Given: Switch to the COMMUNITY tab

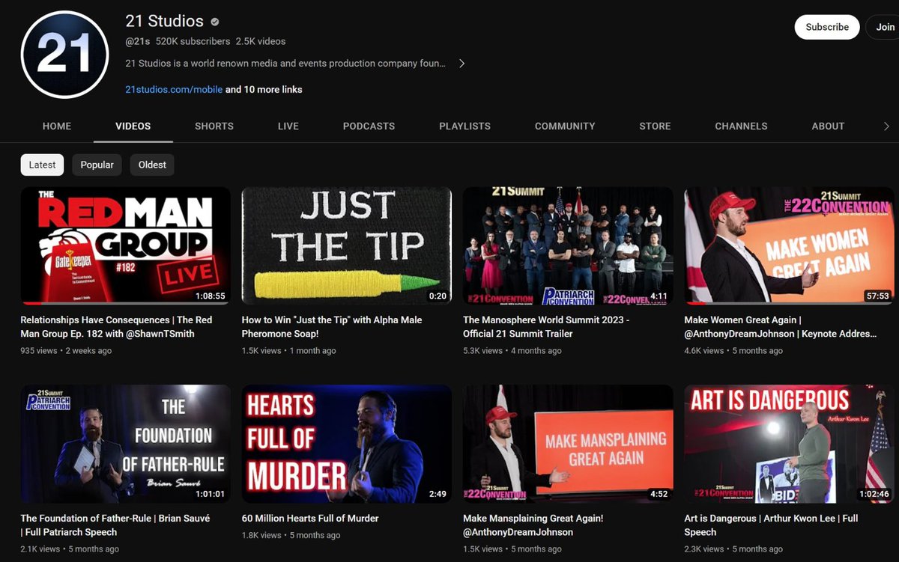Looking at the screenshot, I should click(565, 126).
